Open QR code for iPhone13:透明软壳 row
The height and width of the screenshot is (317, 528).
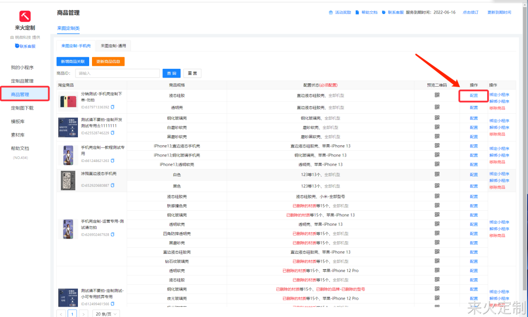[437, 164]
